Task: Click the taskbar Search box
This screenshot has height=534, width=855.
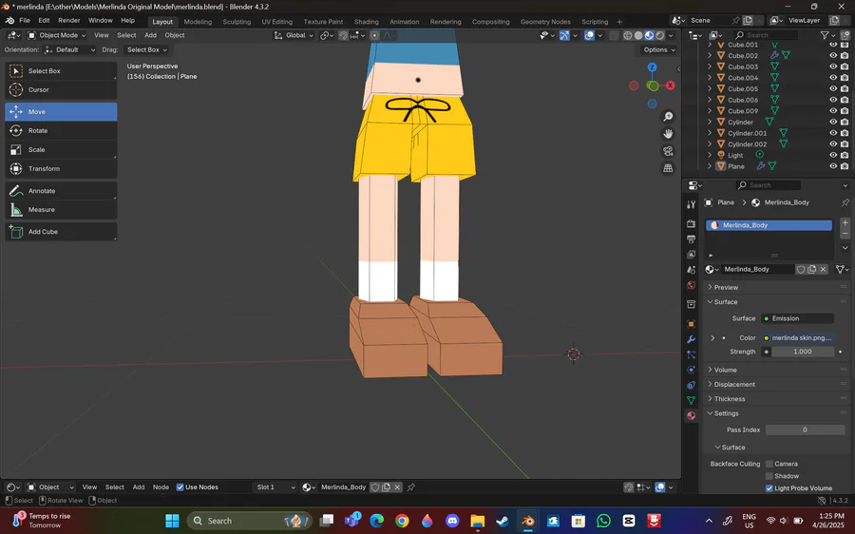Action: pos(250,521)
